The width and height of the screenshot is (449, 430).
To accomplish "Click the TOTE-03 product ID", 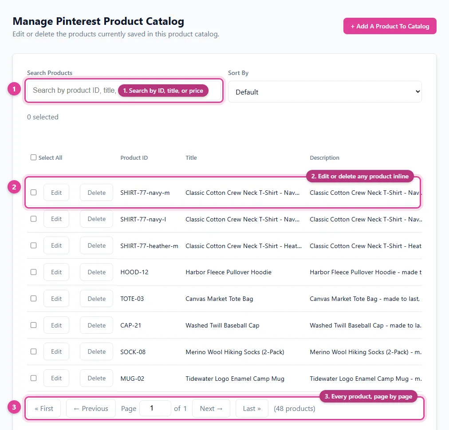I will (x=132, y=299).
